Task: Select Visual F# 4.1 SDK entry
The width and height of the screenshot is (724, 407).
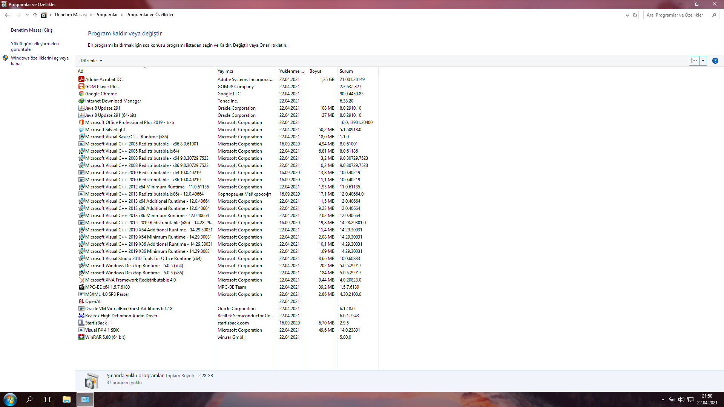Action: [227, 330]
